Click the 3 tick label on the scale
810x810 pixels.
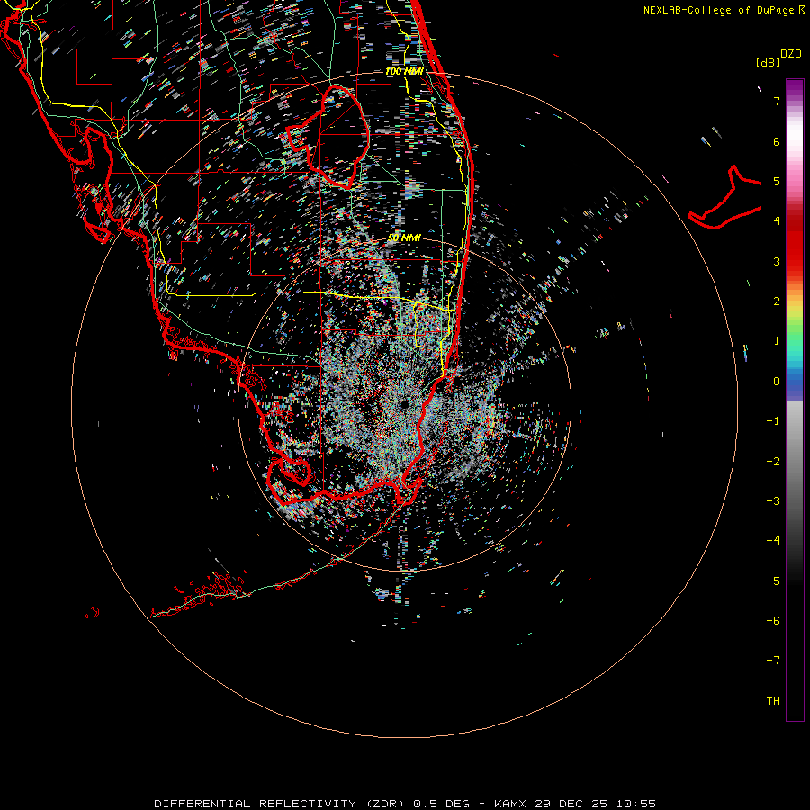777,261
